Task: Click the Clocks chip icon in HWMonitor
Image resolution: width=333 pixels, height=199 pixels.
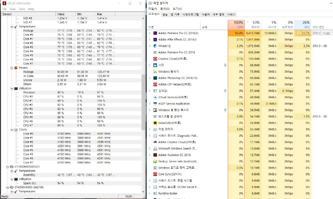Action: coord(16,129)
